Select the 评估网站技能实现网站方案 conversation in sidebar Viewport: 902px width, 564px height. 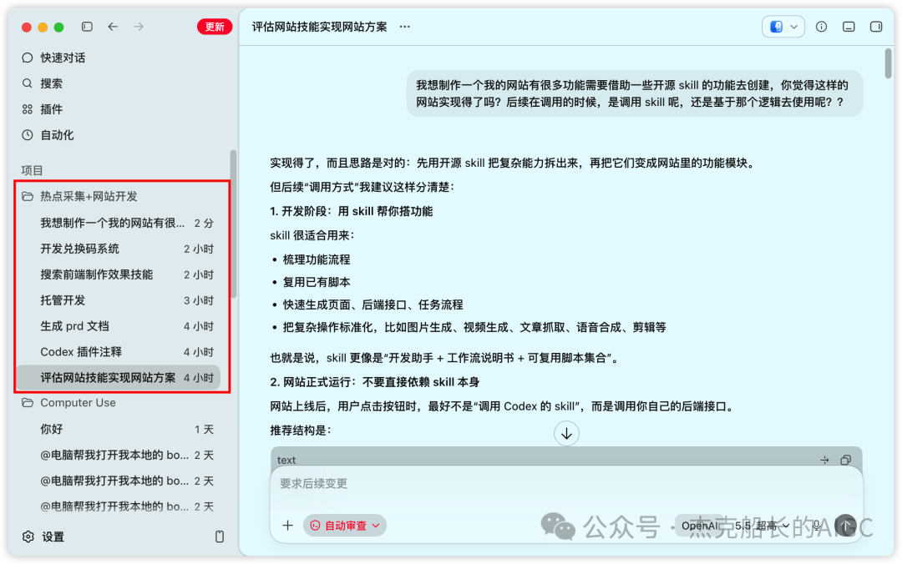118,378
